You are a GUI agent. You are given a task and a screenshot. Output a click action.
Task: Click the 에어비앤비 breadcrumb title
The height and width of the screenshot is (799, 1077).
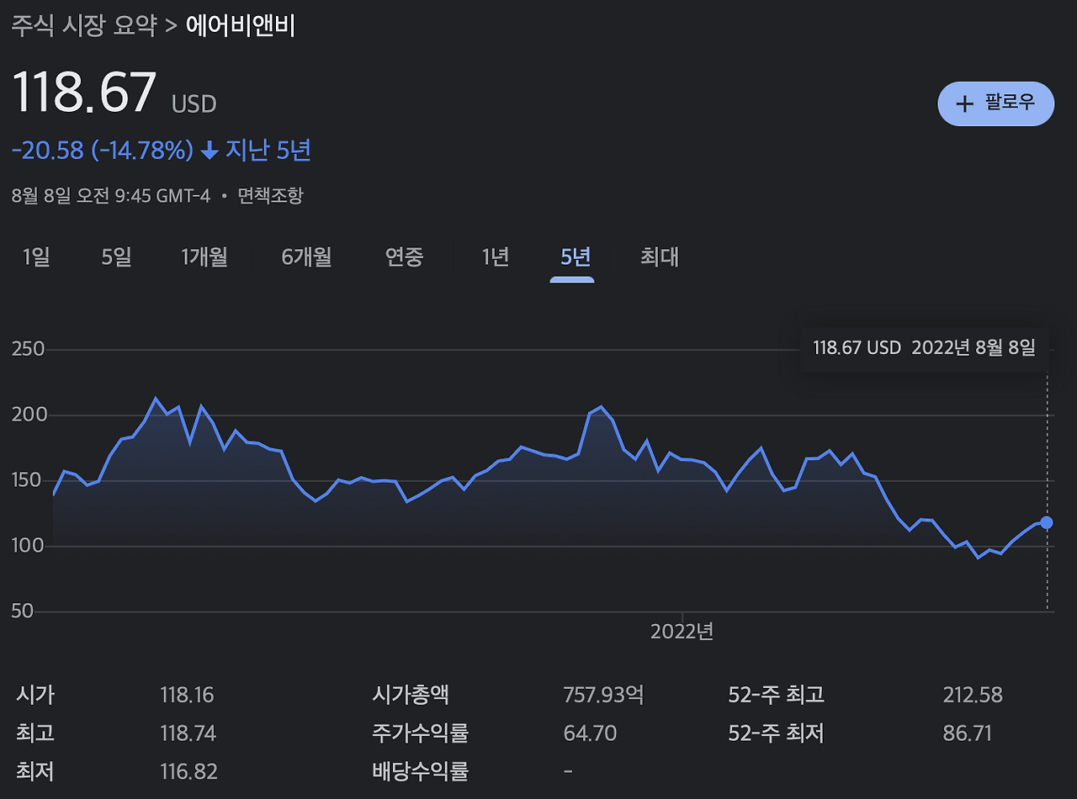pos(240,24)
